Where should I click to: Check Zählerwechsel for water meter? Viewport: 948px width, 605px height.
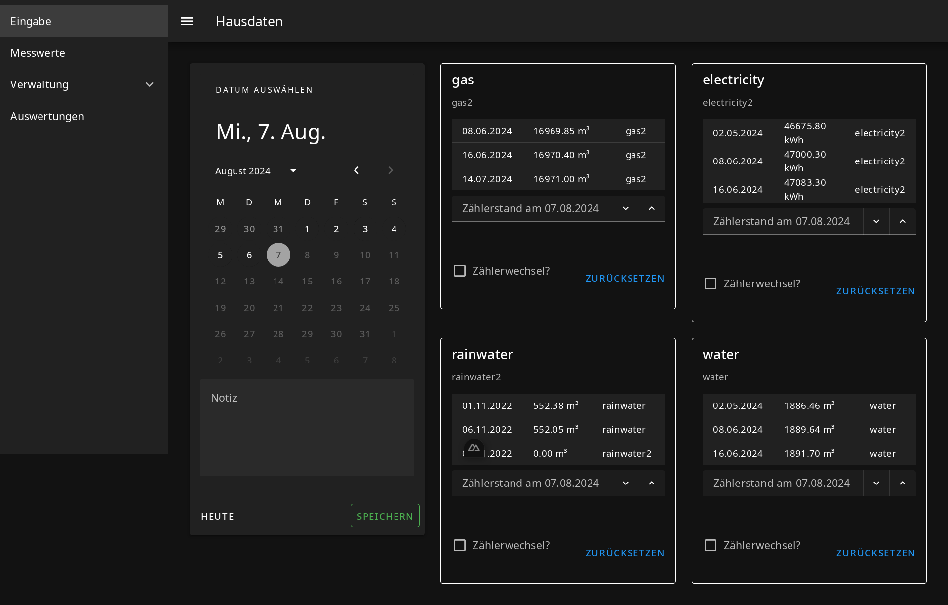(711, 545)
